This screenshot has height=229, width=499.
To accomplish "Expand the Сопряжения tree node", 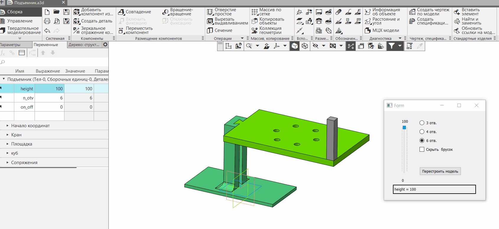I will pos(8,163).
